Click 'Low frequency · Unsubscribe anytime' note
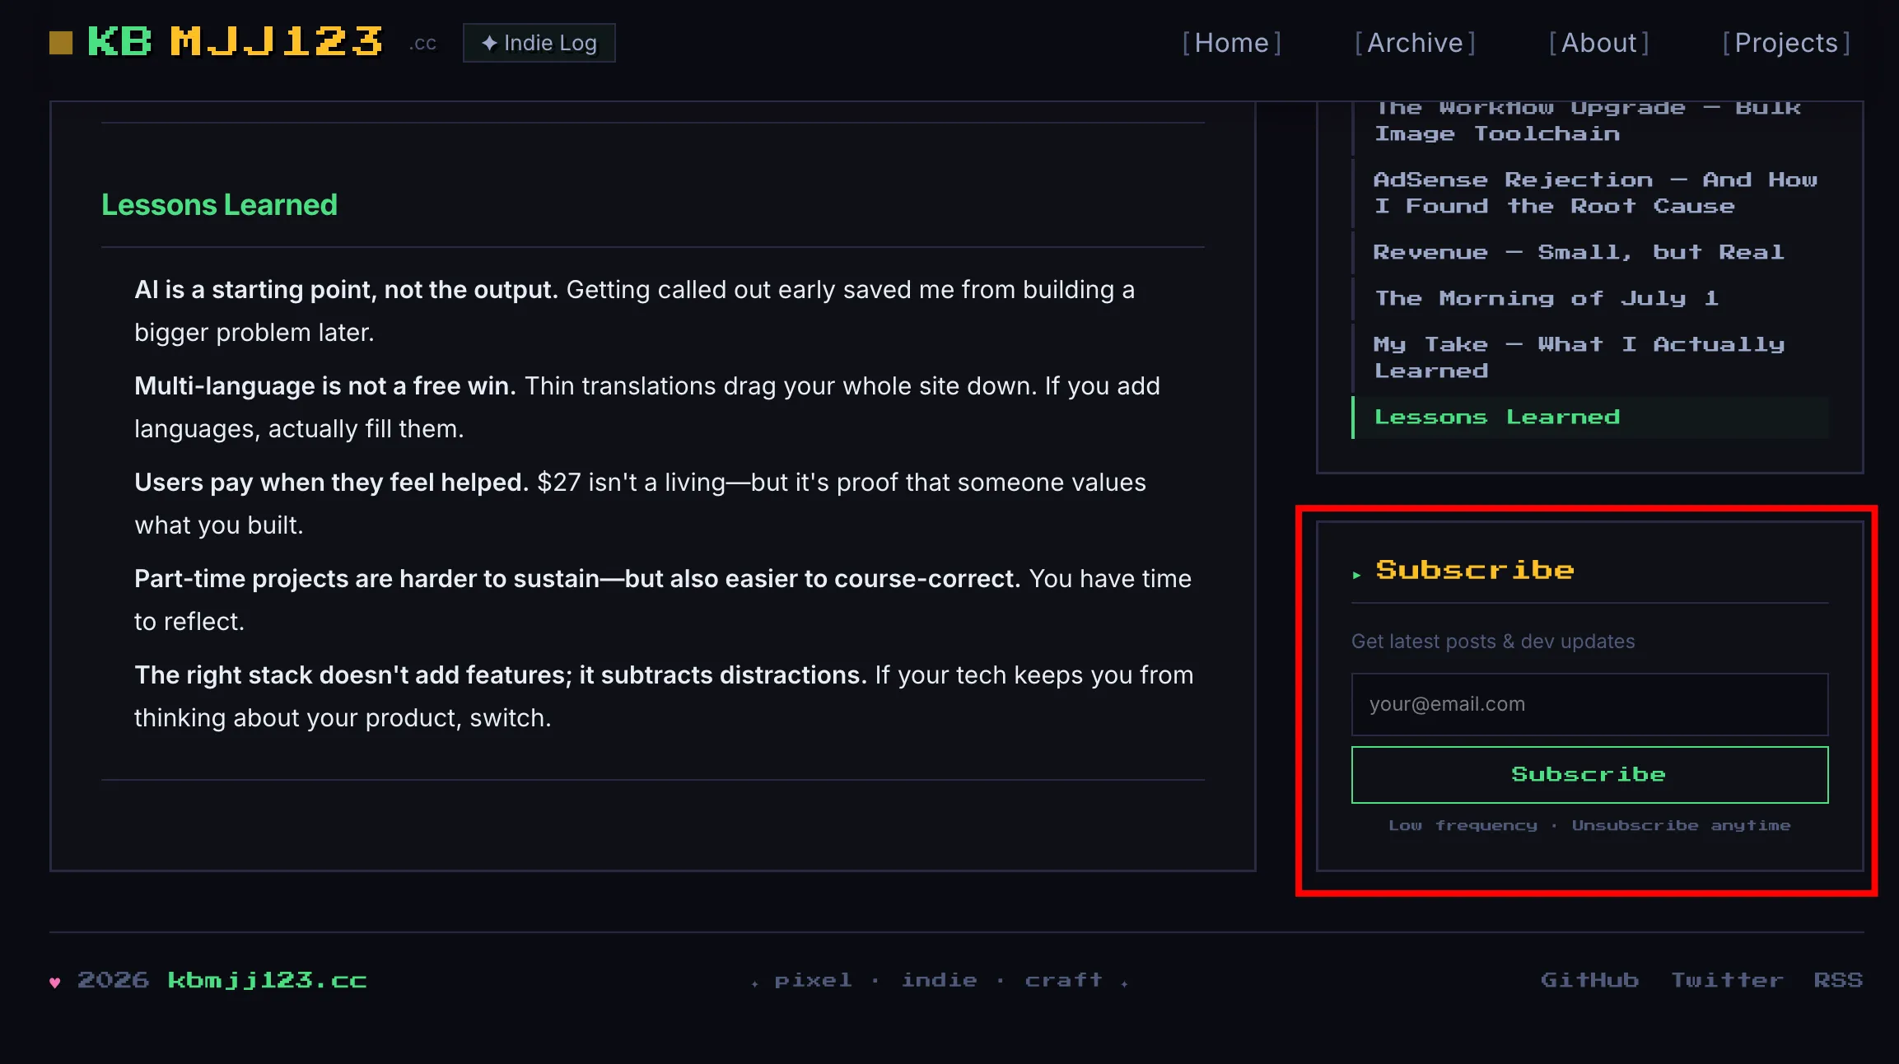The width and height of the screenshot is (1899, 1064). tap(1589, 825)
